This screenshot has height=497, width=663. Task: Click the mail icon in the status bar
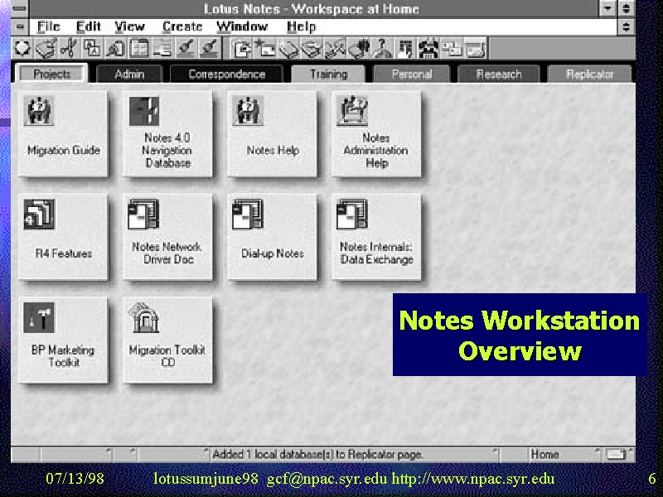point(616,455)
